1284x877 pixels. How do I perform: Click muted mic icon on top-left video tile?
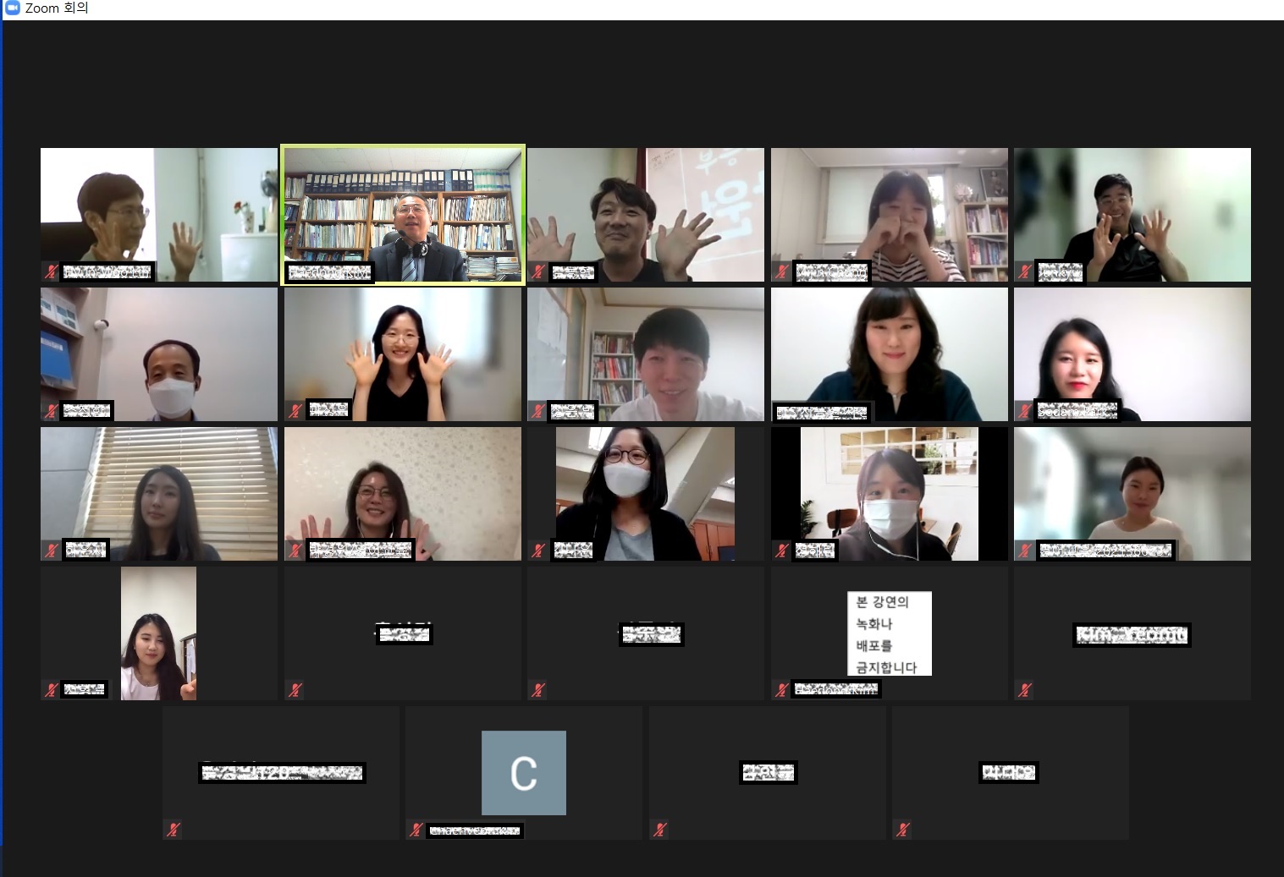[x=52, y=271]
